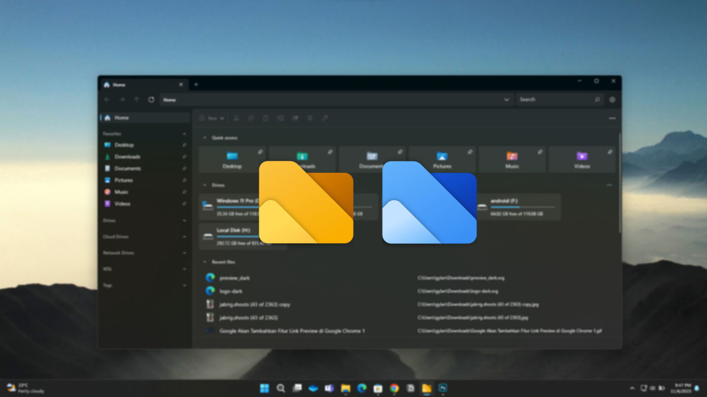Click the pin icon beside sidebar Desktop
This screenshot has width=707, height=397.
(184, 145)
